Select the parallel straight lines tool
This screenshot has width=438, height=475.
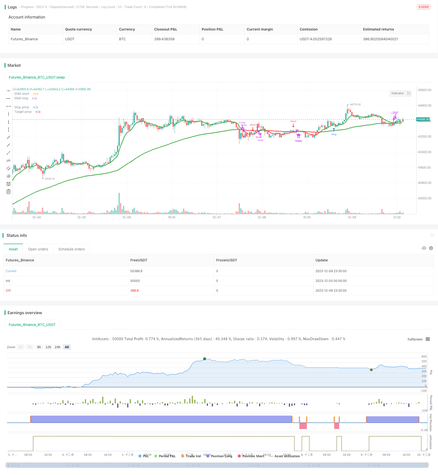[9, 176]
